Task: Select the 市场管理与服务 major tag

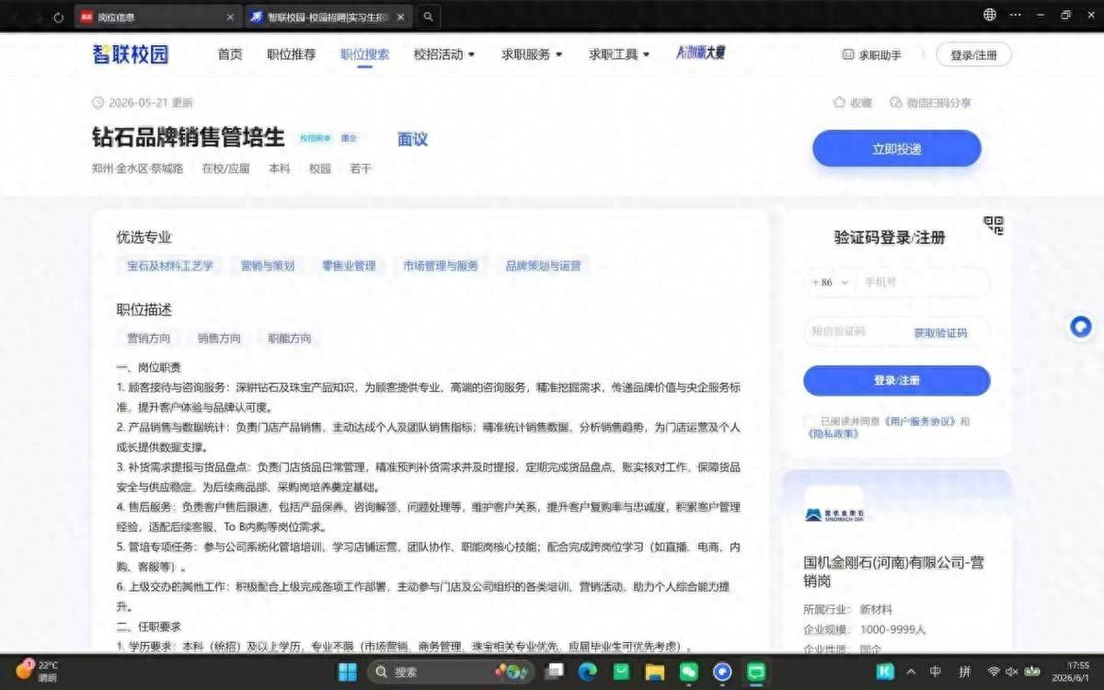Action: point(441,266)
